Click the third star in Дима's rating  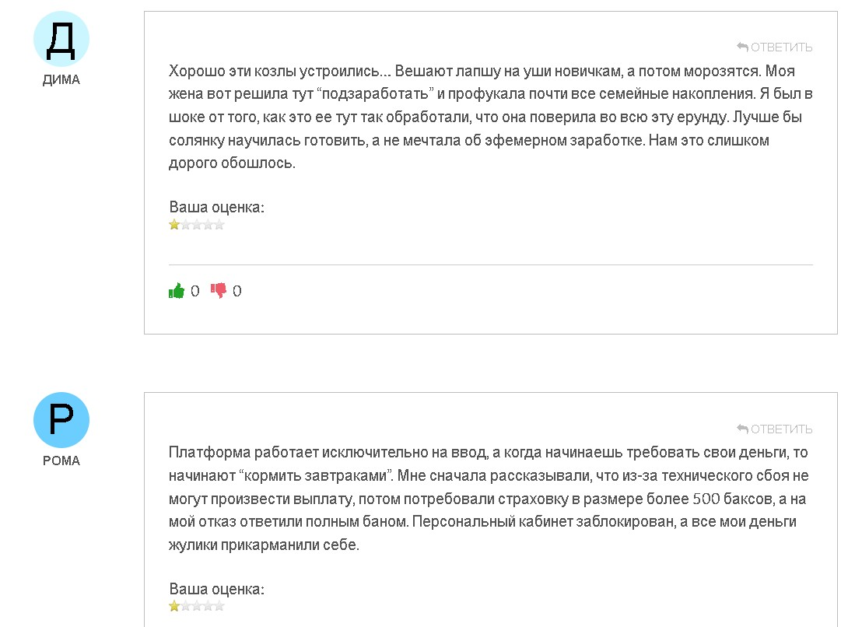[x=197, y=225]
